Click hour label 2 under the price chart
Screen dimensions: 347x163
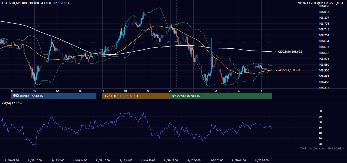coord(216,90)
